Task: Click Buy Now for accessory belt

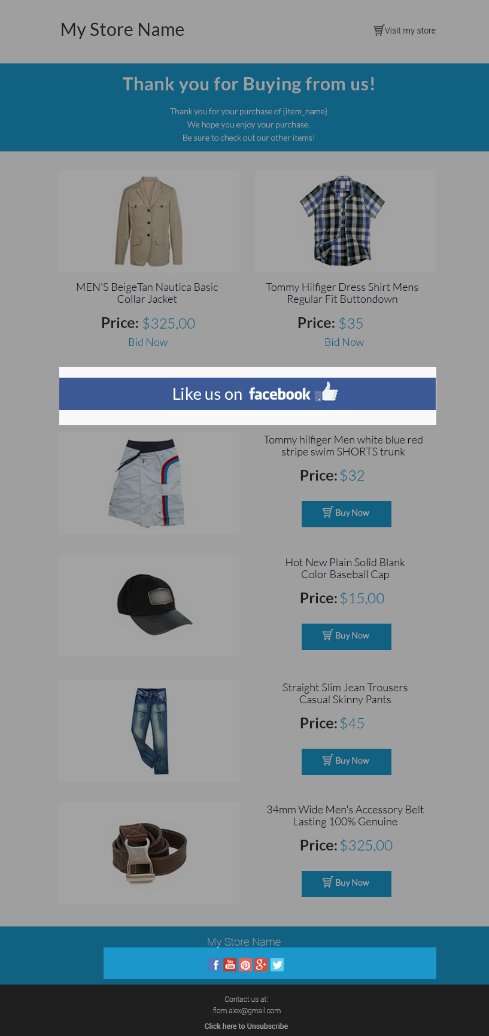Action: pyautogui.click(x=347, y=884)
